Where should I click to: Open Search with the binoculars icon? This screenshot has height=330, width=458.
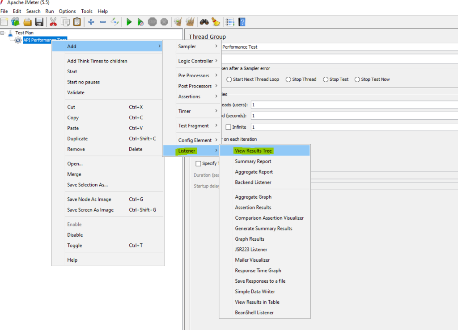tap(204, 22)
